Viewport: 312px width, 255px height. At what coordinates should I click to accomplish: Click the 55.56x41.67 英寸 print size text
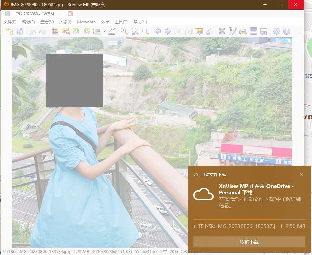[151, 251]
